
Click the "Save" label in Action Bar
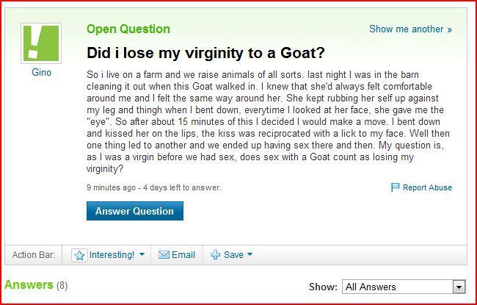(x=233, y=255)
